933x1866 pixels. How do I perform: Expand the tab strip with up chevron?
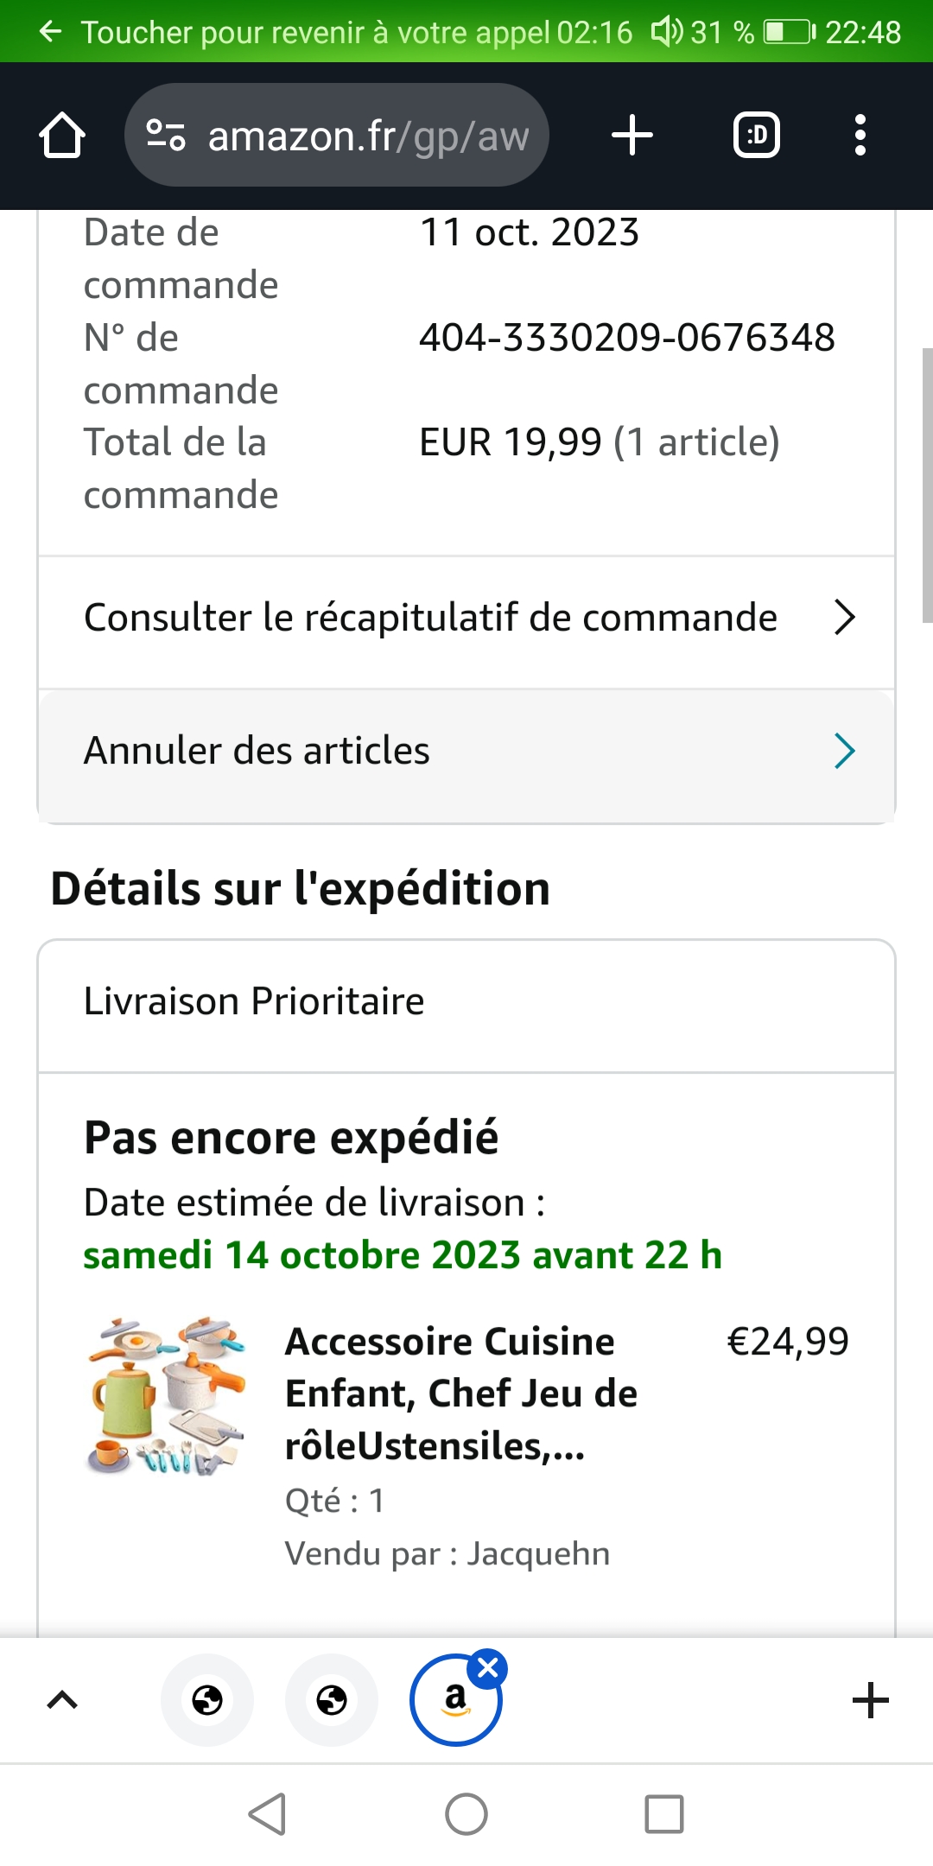coord(62,1700)
